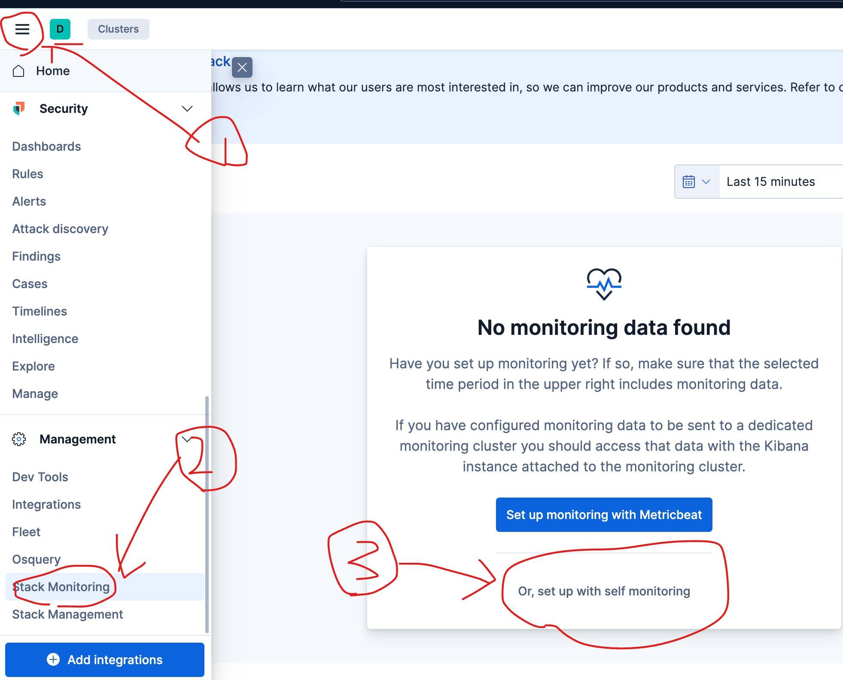Open Stack Management
This screenshot has height=680, width=843.
(x=67, y=614)
